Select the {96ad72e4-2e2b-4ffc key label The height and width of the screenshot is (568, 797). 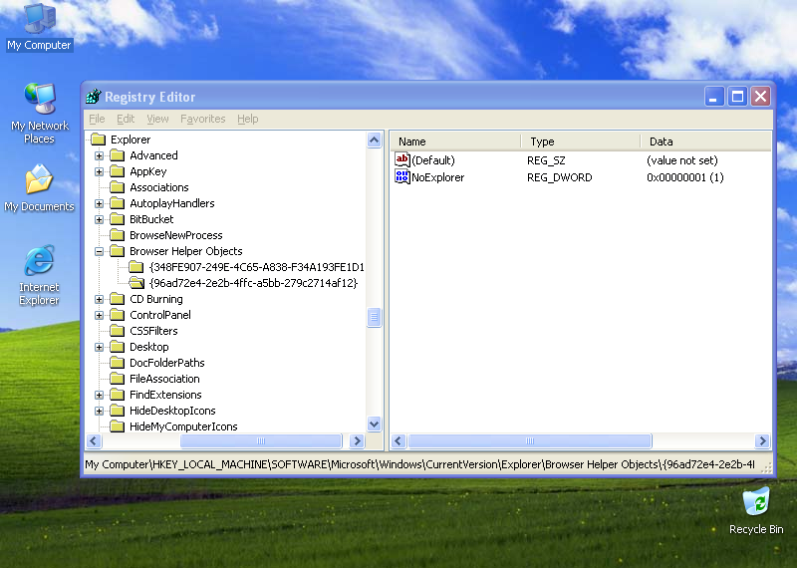(x=253, y=283)
